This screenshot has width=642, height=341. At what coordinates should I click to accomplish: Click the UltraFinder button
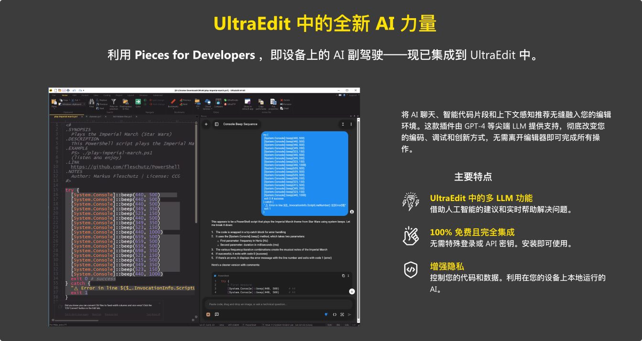coord(231,100)
